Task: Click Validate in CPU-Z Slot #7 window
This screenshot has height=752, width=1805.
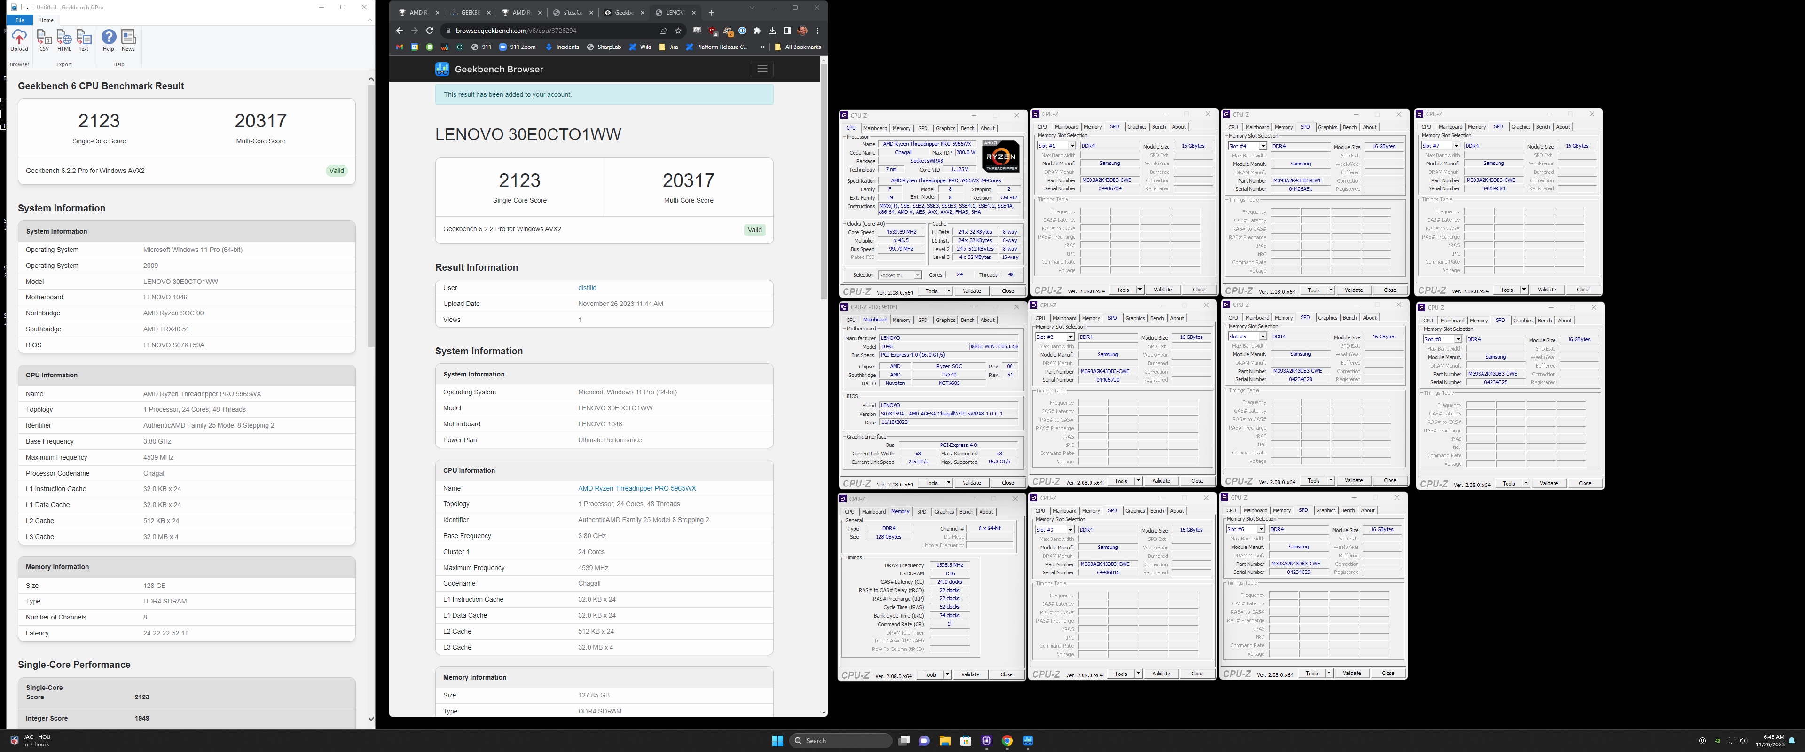Action: coord(1546,290)
